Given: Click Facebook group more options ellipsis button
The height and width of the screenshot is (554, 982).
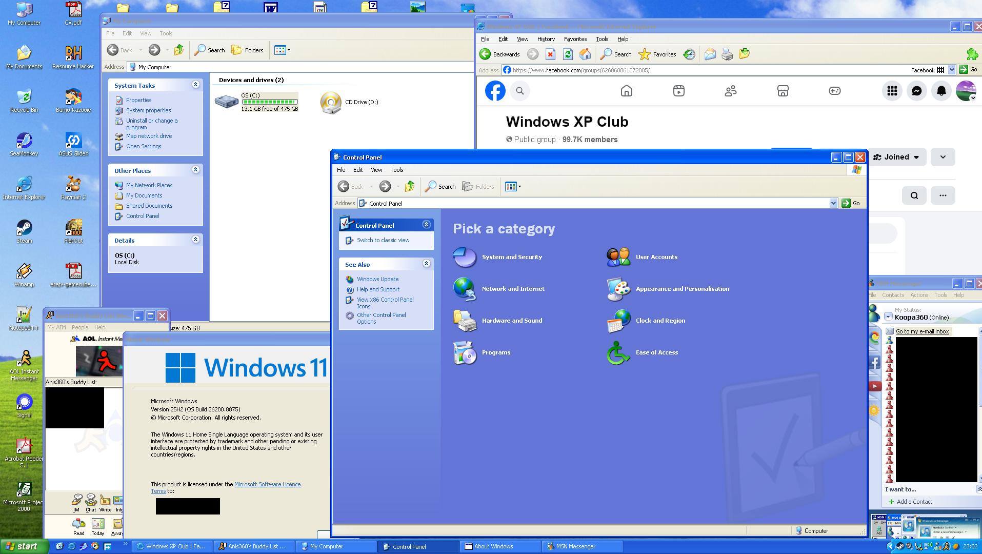Looking at the screenshot, I should [943, 195].
